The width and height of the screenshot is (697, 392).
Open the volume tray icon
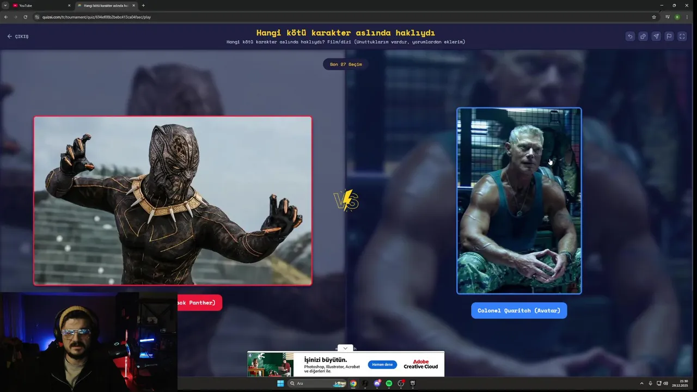click(665, 383)
